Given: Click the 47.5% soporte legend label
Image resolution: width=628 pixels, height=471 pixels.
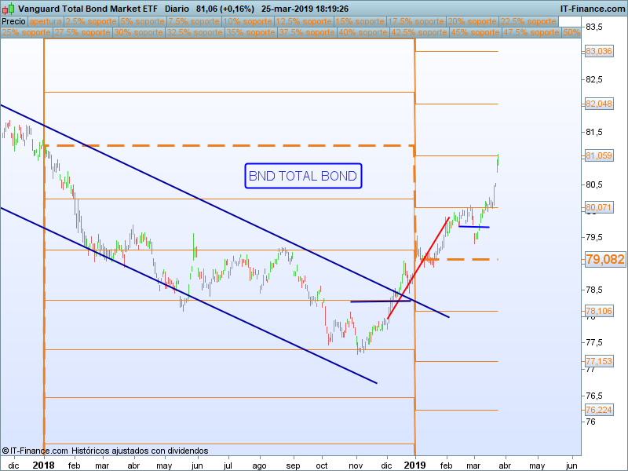Looking at the screenshot, I should pyautogui.click(x=531, y=32).
